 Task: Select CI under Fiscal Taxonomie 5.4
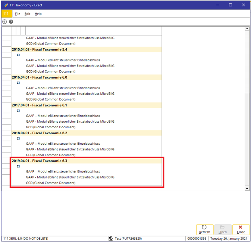(18, 55)
